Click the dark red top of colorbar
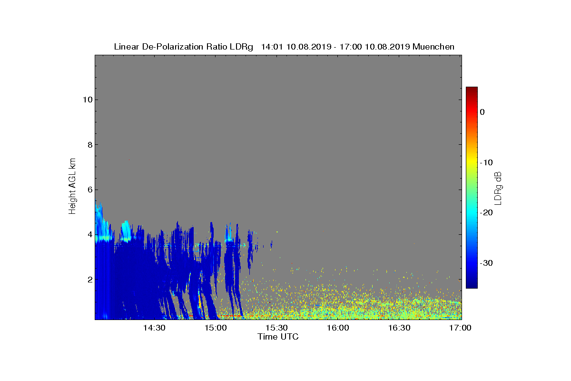Viewport: 571px width, 381px height. [x=472, y=90]
